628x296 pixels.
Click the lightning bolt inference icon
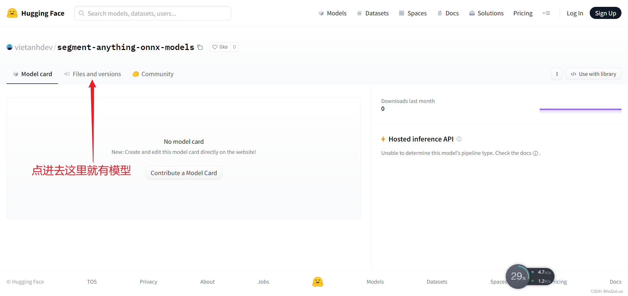(x=383, y=139)
